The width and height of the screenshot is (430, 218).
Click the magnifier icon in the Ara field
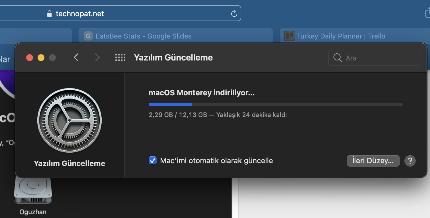click(337, 58)
